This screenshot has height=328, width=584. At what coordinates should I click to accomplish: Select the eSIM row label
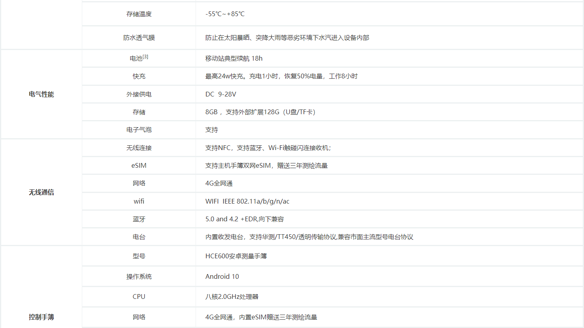(x=139, y=166)
